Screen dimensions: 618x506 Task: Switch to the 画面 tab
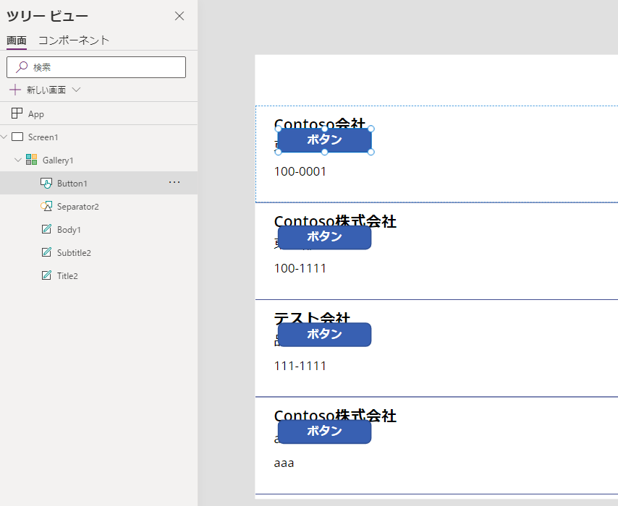pos(17,40)
